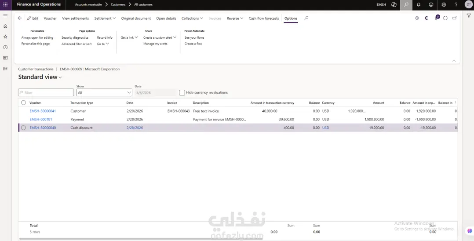
Task: Click Create a flow
Action: click(193, 44)
